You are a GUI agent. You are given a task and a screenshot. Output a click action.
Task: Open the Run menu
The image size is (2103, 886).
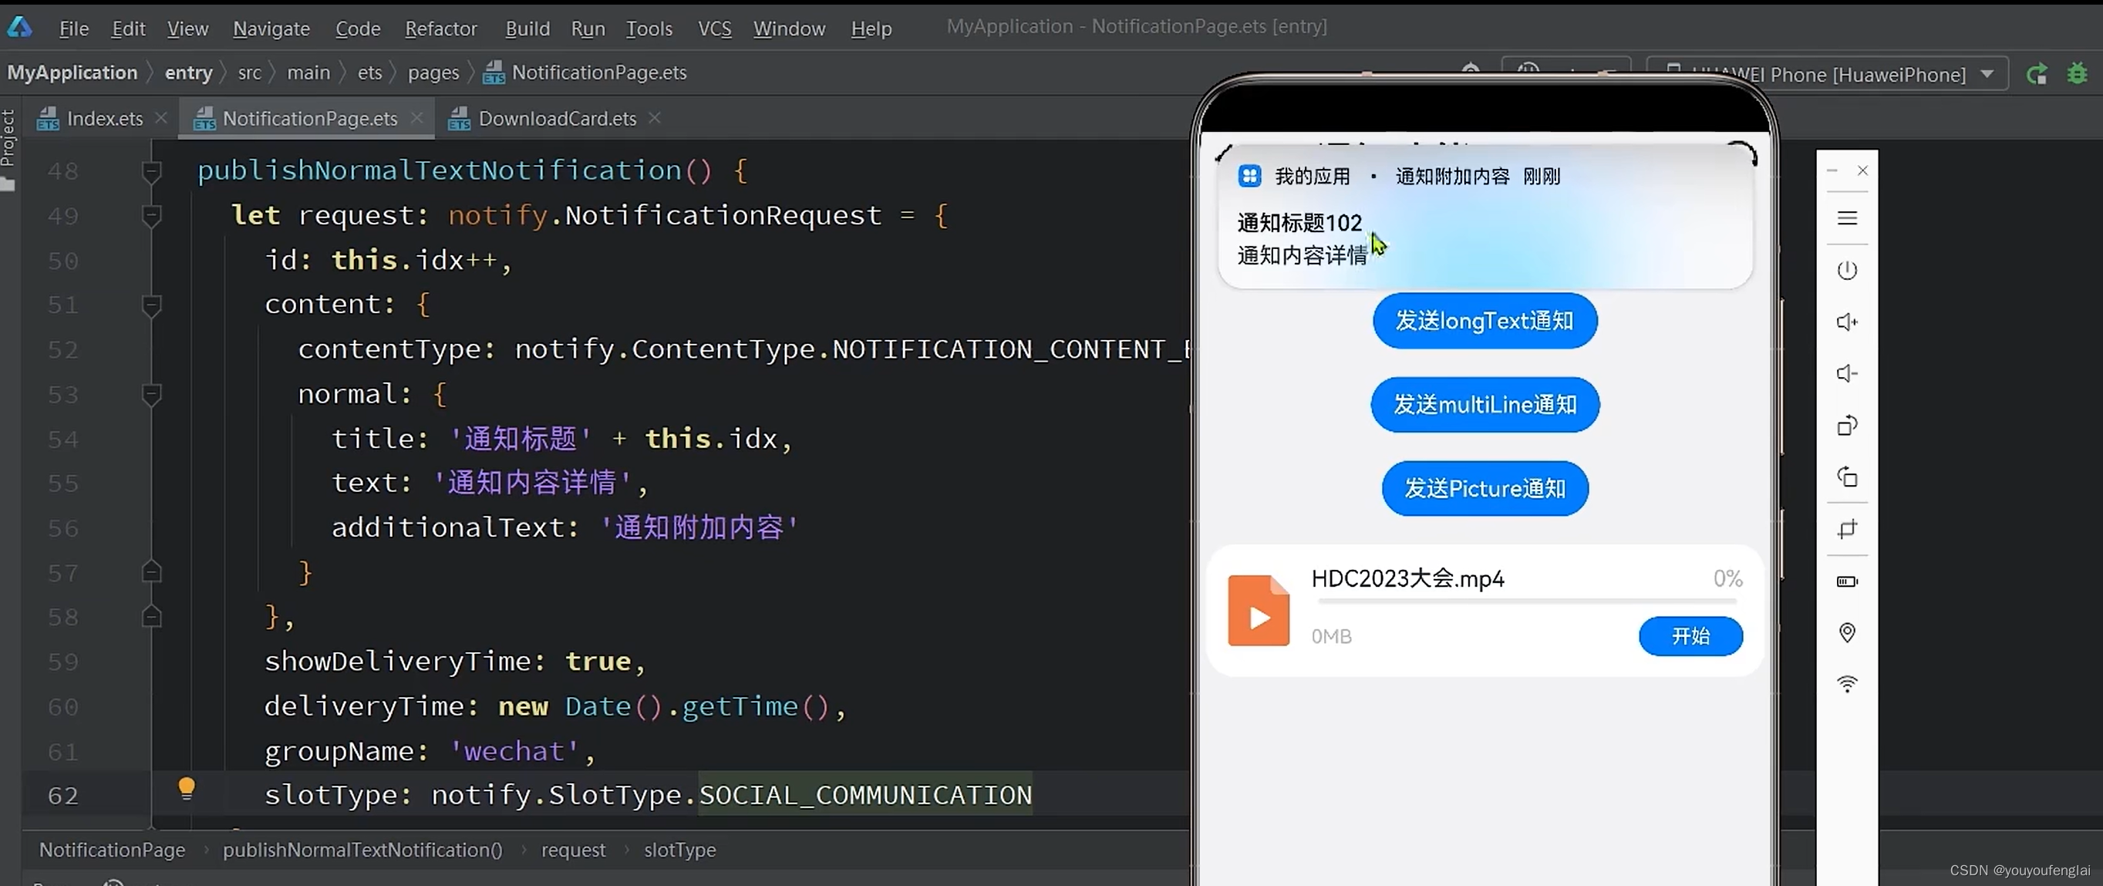pos(588,29)
